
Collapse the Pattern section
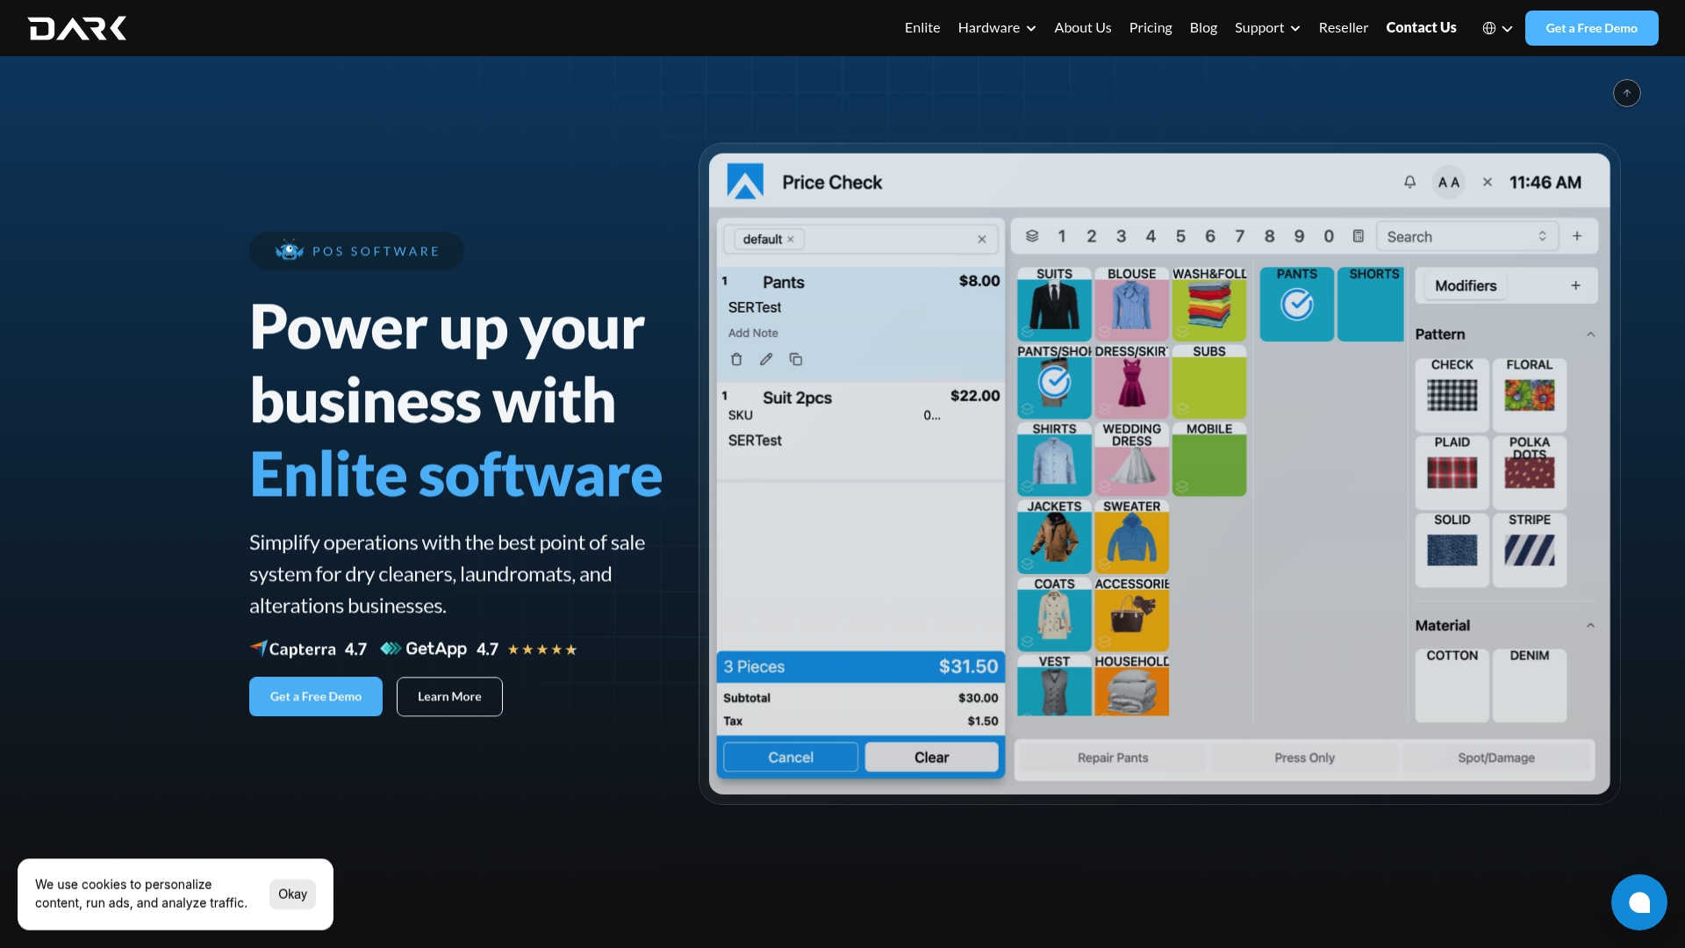(1590, 334)
